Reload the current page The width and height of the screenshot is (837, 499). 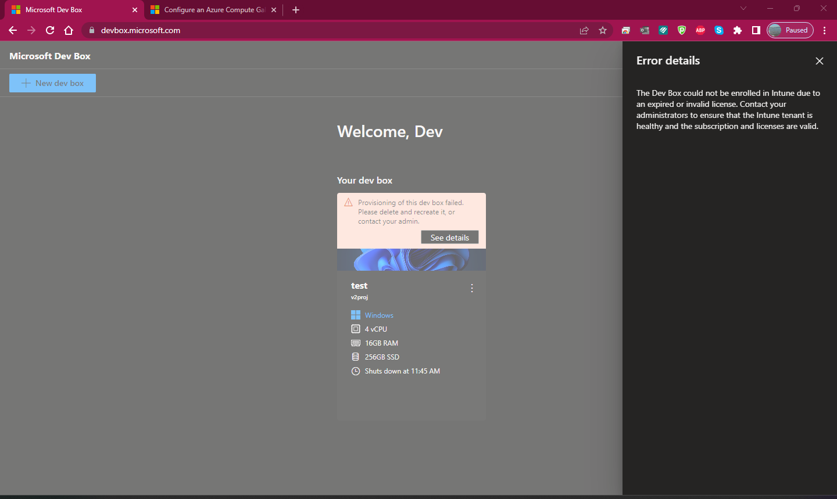(x=50, y=30)
